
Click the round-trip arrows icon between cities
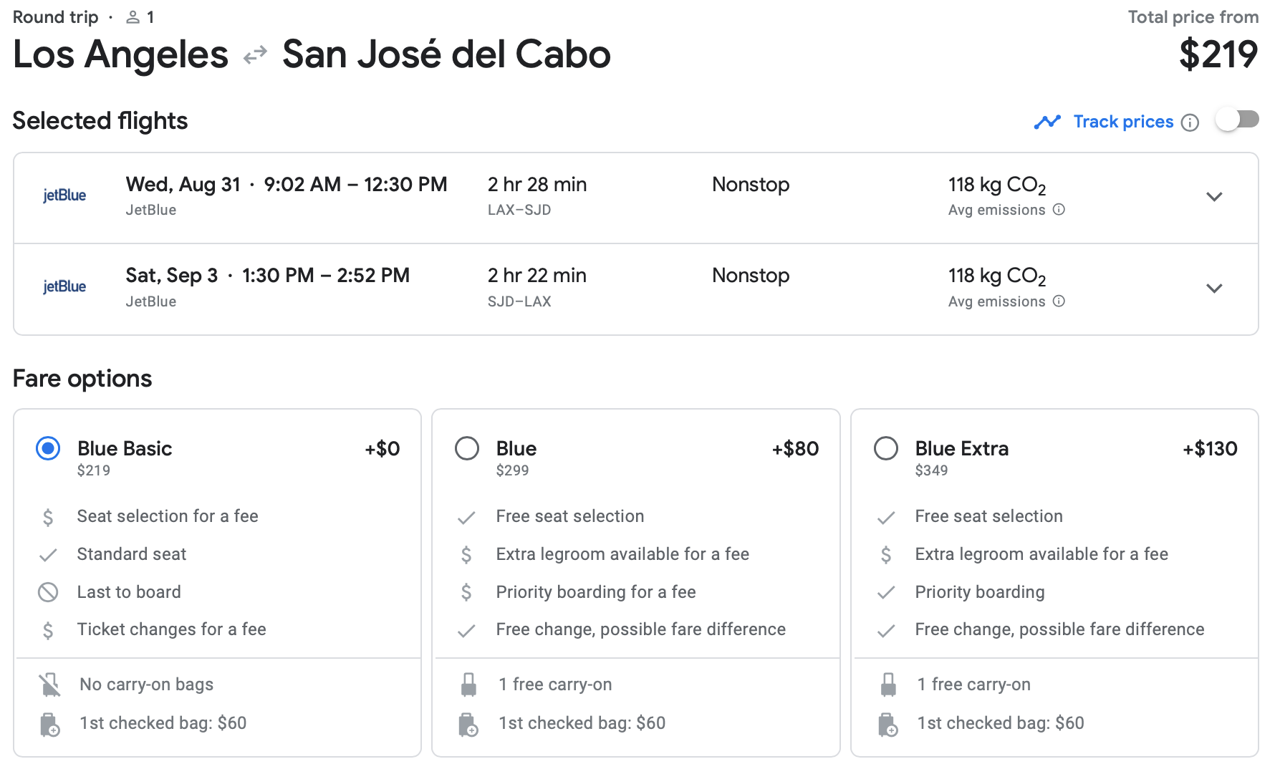pyautogui.click(x=255, y=55)
